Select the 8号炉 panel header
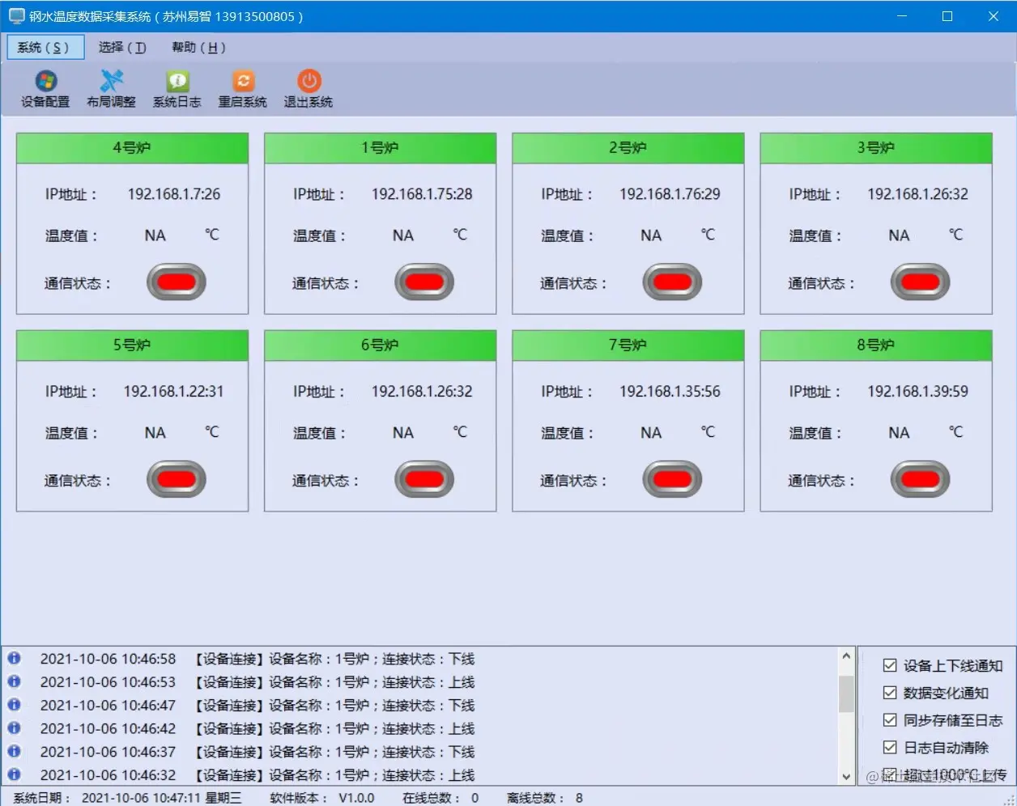 tap(876, 345)
